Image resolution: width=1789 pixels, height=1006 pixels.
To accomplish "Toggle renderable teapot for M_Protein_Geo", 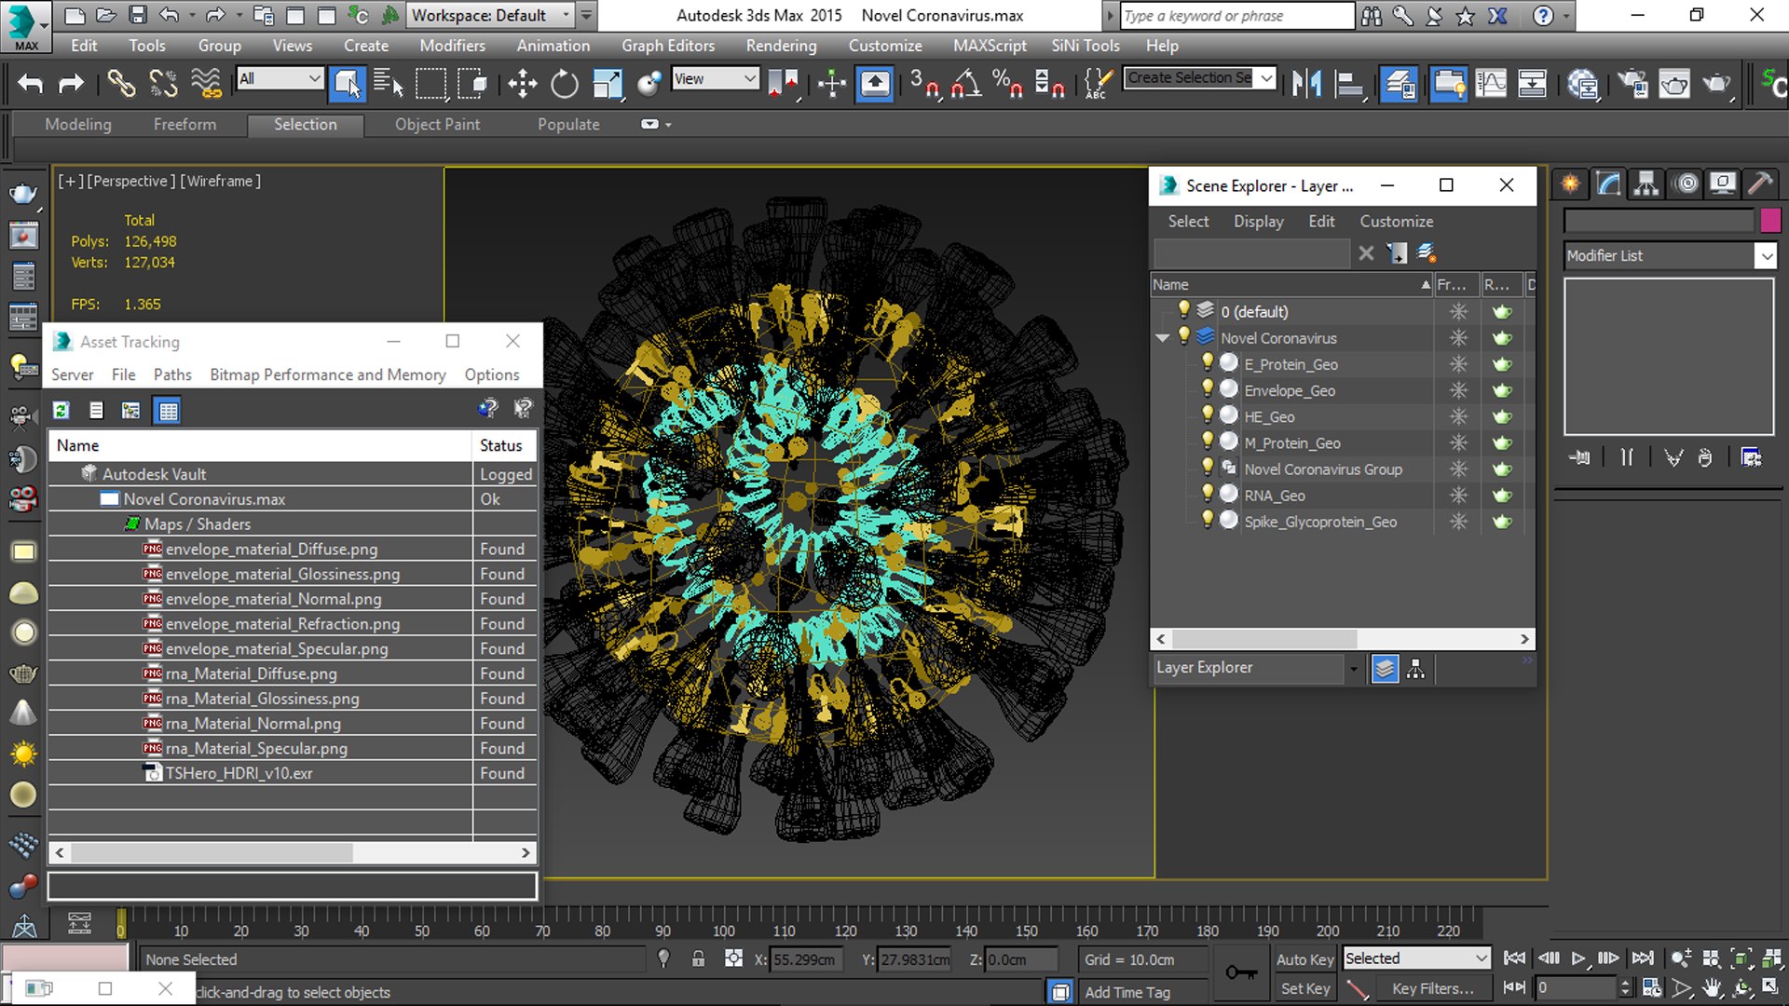I will click(x=1501, y=442).
